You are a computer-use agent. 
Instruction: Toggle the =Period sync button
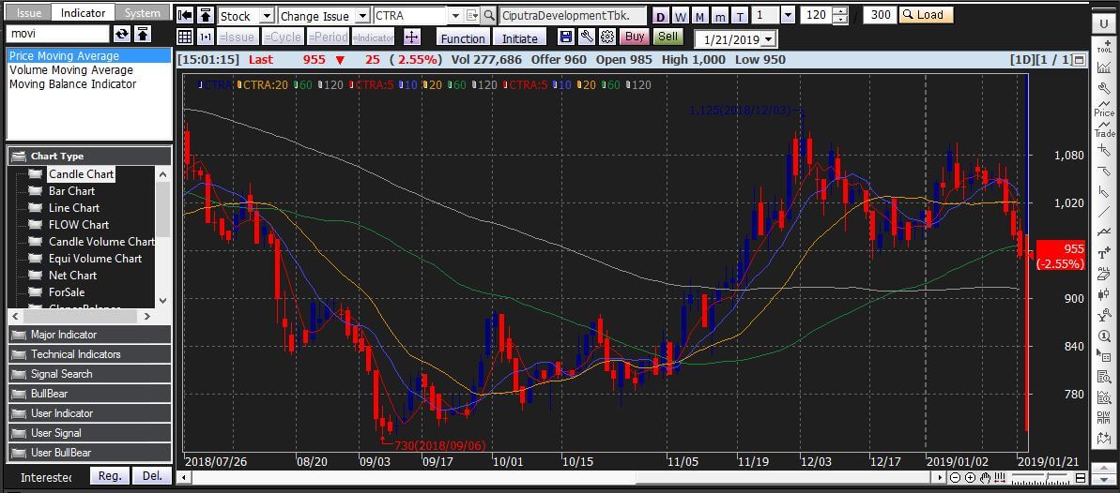click(x=327, y=37)
